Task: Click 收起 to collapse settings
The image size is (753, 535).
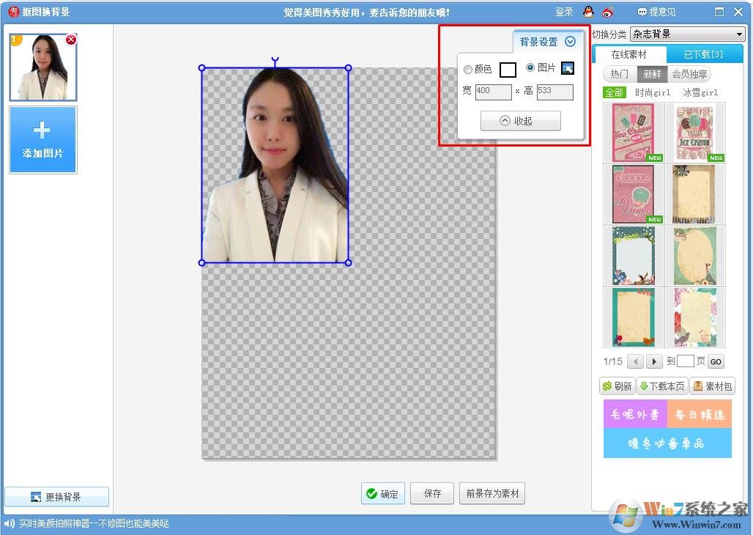Action: coord(520,121)
